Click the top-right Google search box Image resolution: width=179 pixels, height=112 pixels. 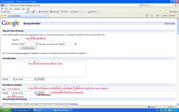click(161, 5)
